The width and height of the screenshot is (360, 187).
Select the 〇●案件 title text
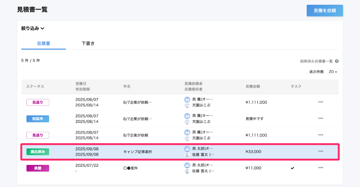point(131,168)
